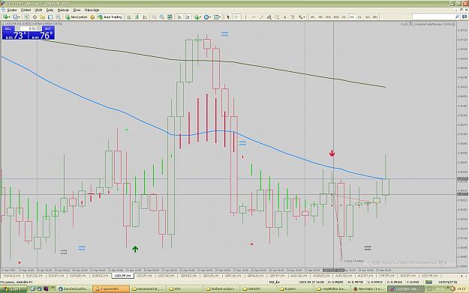
Task: Switch to M1 timeframe
Action: (313, 17)
